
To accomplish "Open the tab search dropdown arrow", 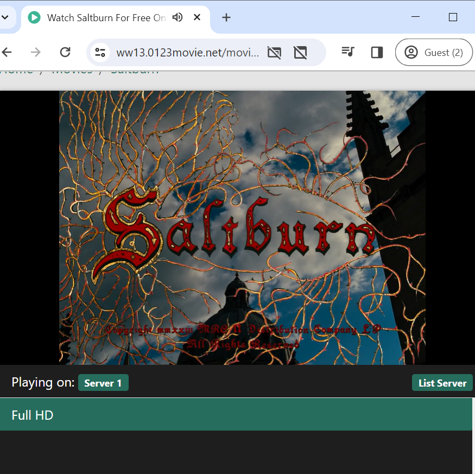I will pyautogui.click(x=5, y=17).
